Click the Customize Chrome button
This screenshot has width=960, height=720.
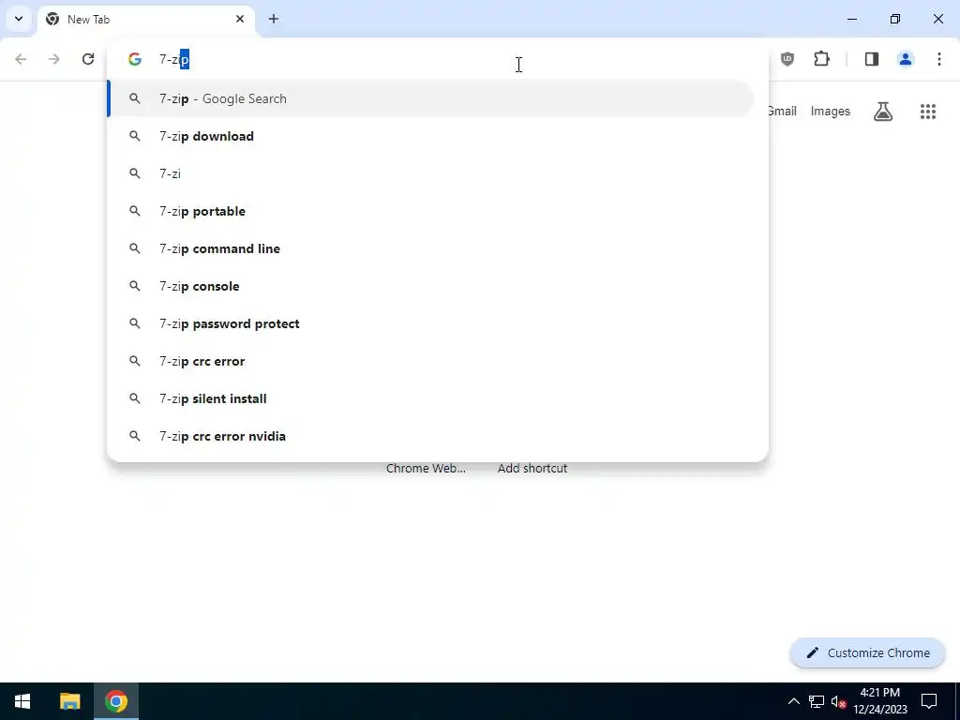[x=867, y=653]
